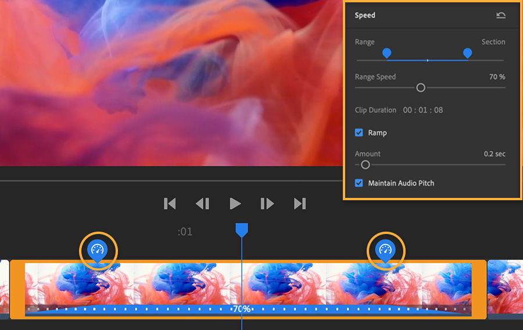Go to the next edit point
Image resolution: width=523 pixels, height=330 pixels.
[x=300, y=203]
